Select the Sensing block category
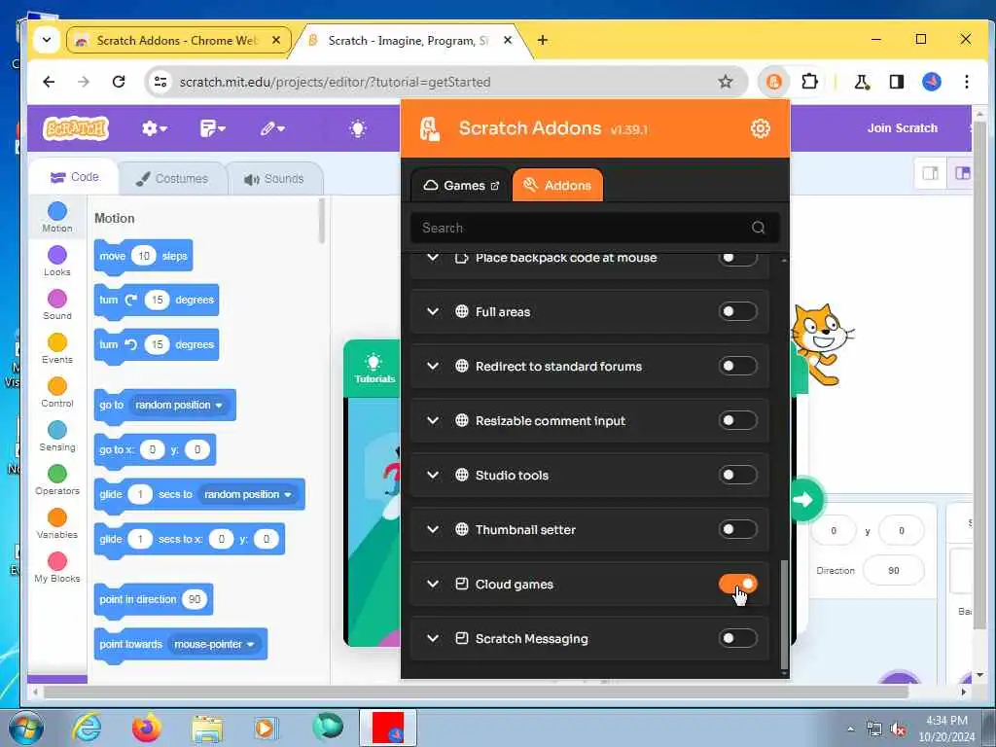 tap(57, 437)
